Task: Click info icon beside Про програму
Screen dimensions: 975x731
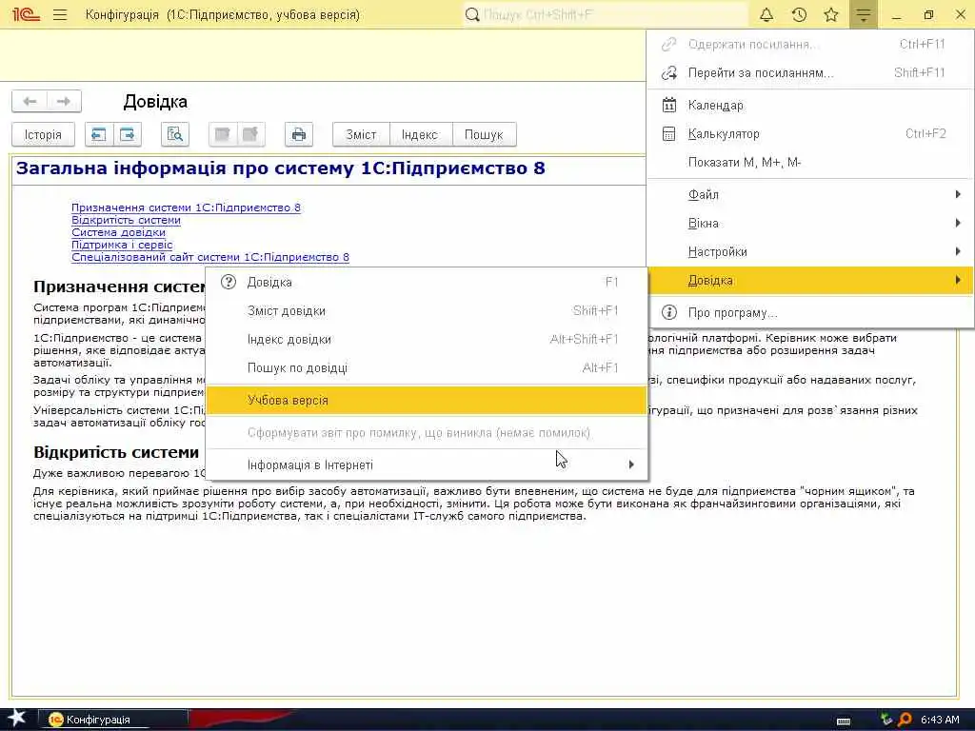Action: (x=669, y=312)
